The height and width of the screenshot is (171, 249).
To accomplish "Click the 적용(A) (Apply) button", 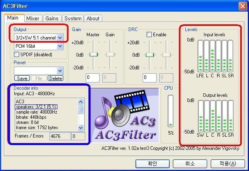I will (228, 163).
